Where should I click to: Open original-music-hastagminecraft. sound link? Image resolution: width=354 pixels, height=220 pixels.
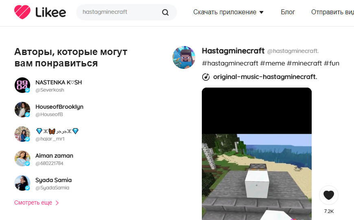pos(265,77)
